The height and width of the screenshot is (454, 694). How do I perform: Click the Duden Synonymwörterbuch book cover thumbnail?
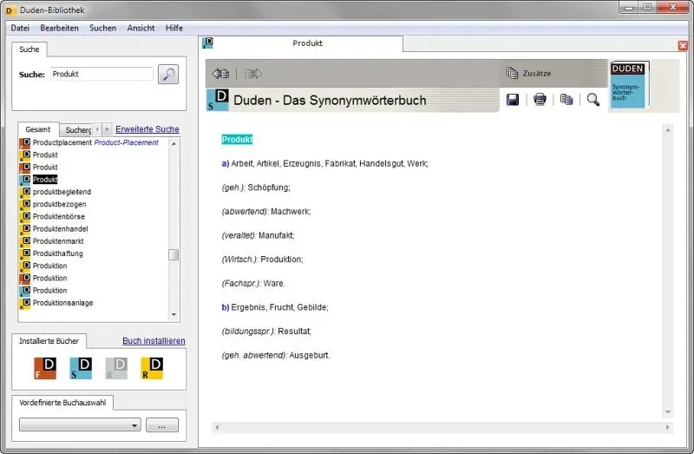[630, 85]
